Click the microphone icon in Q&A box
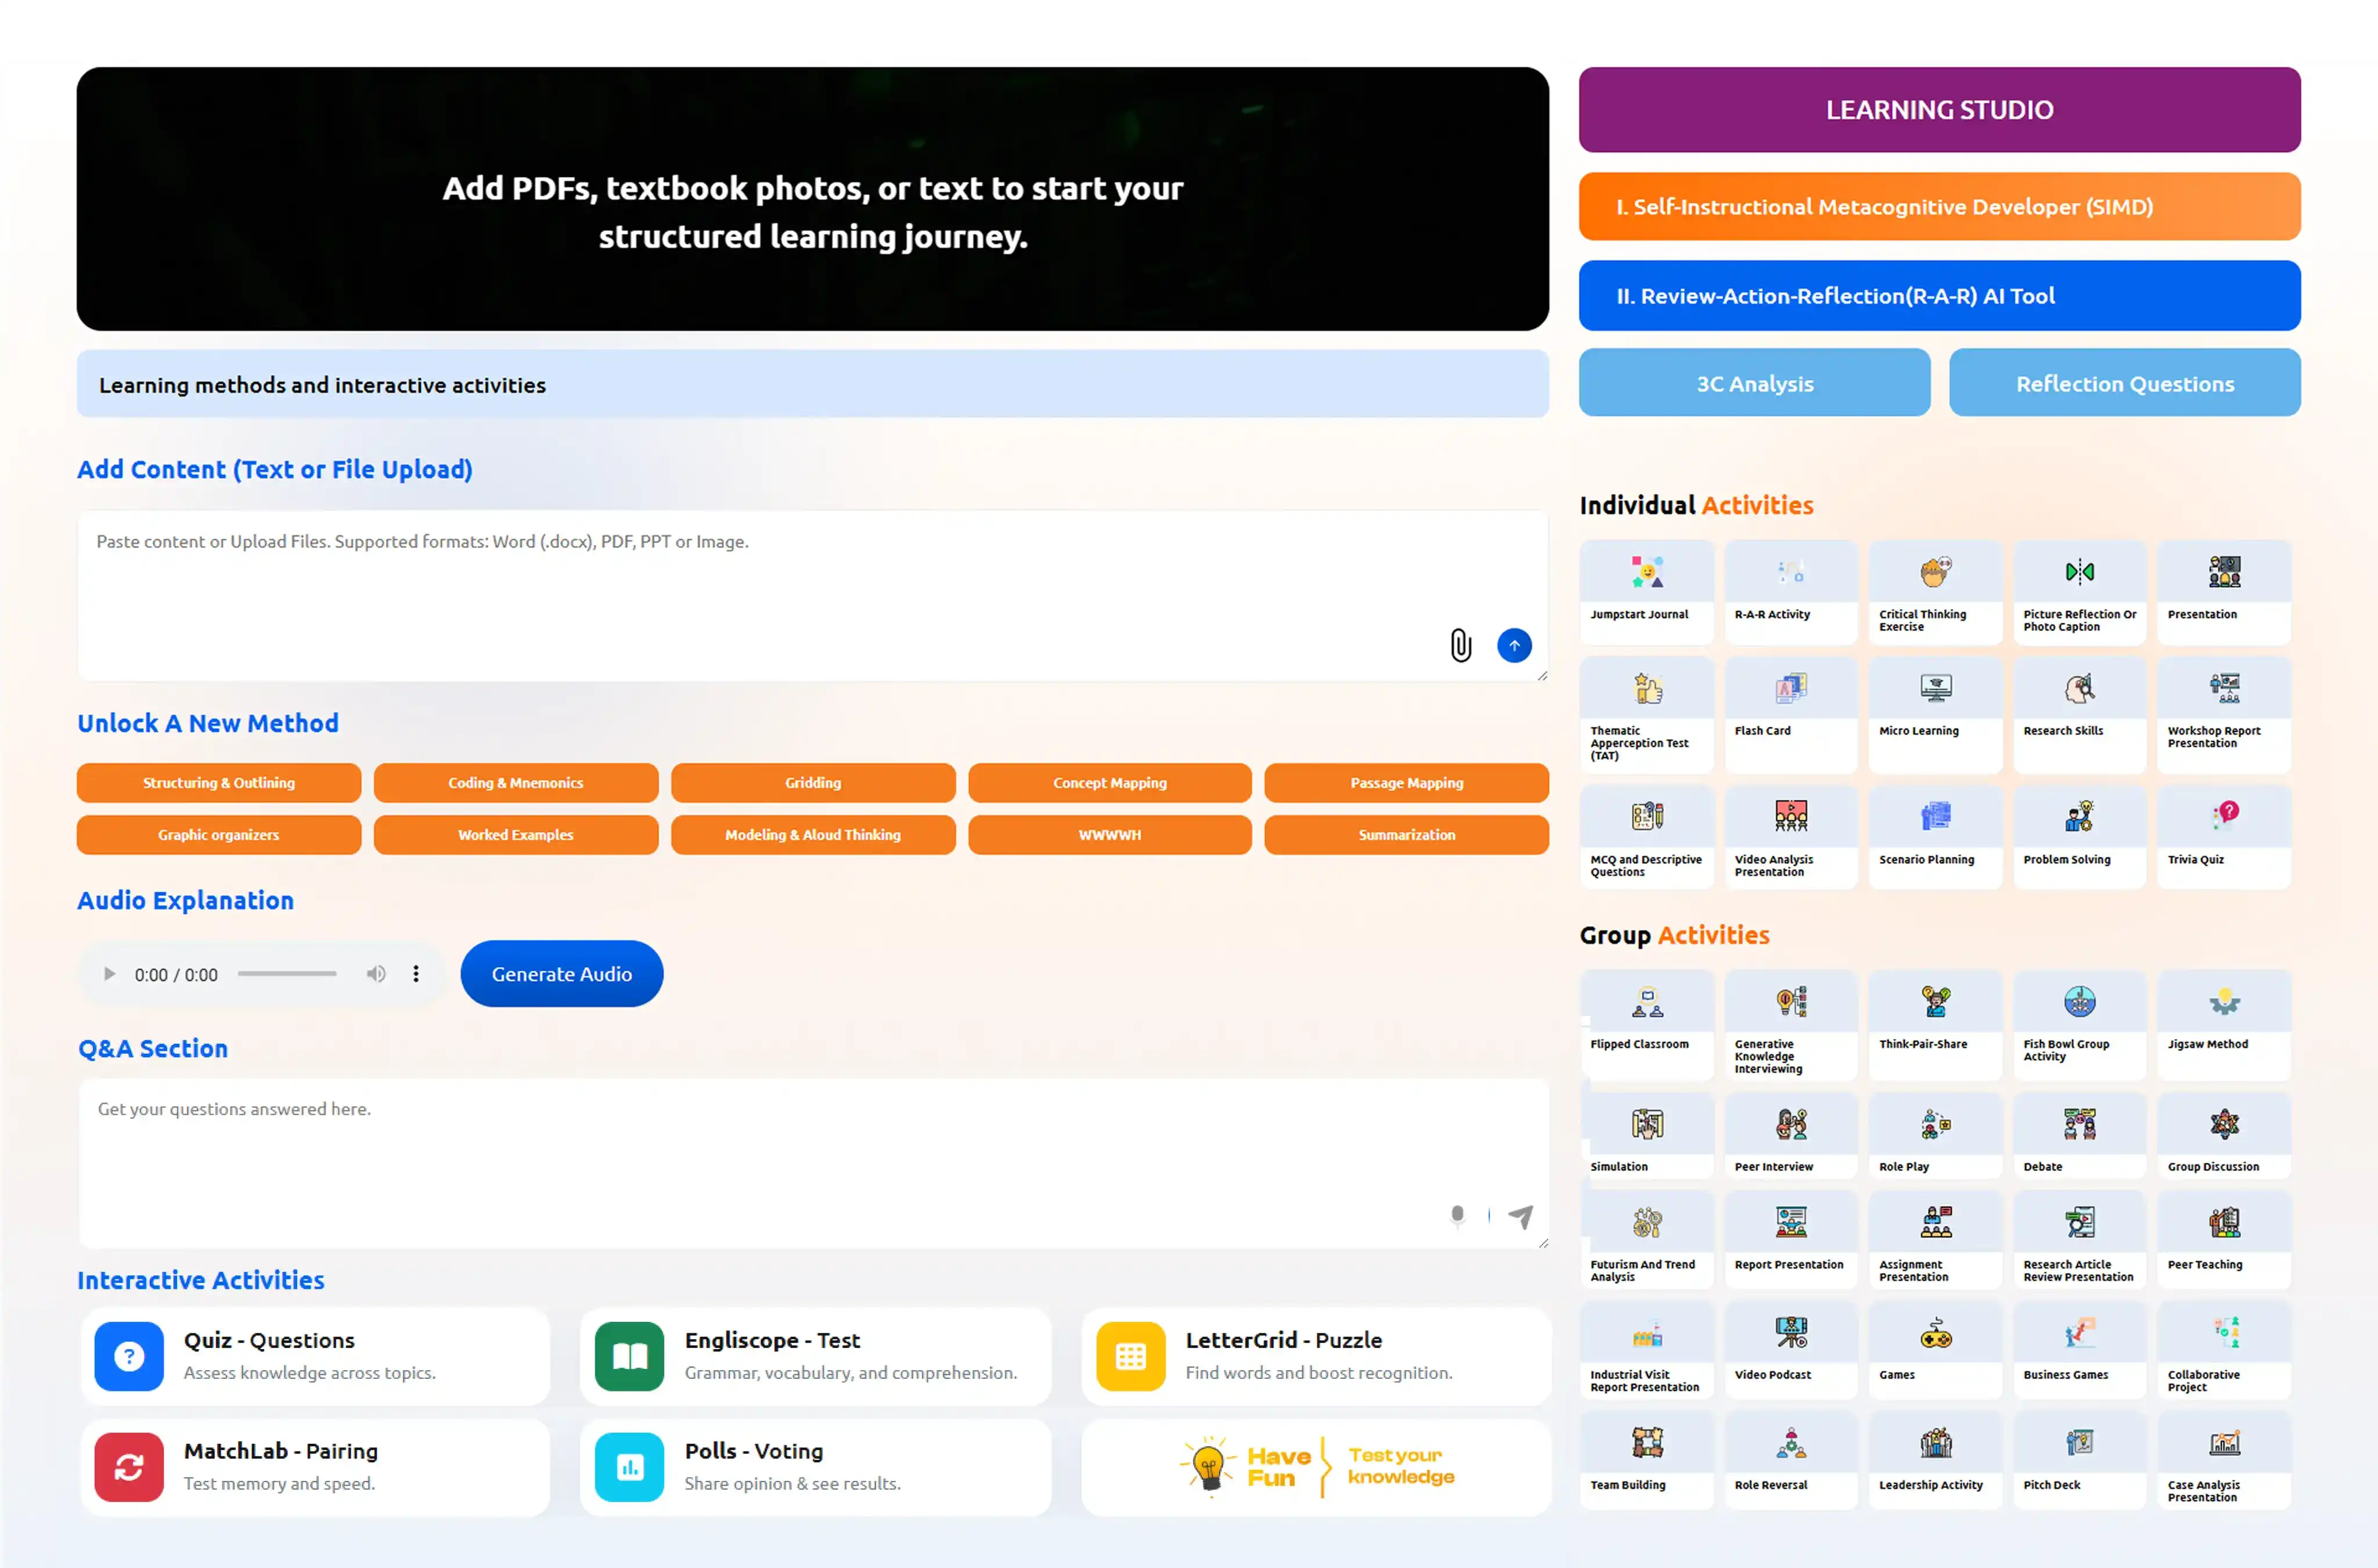This screenshot has width=2378, height=1568. (x=1457, y=1215)
